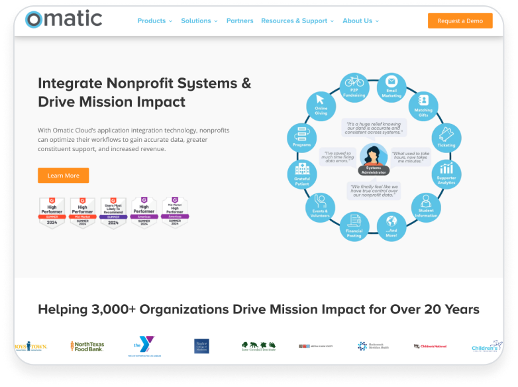The height and width of the screenshot is (387, 518).
Task: Click the 'With Omatic Cloud's application' paragraph
Action: click(133, 139)
